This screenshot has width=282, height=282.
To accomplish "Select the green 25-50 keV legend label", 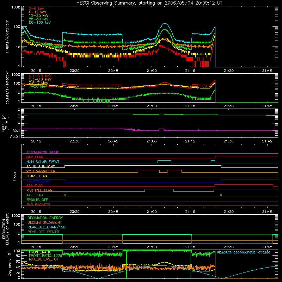I will tap(38, 19).
